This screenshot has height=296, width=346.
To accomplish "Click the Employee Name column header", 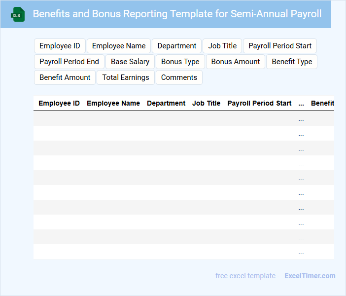I will coord(113,104).
